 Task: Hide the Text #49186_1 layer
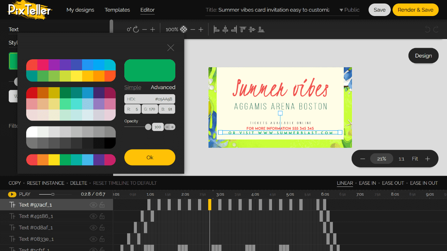tap(93, 216)
